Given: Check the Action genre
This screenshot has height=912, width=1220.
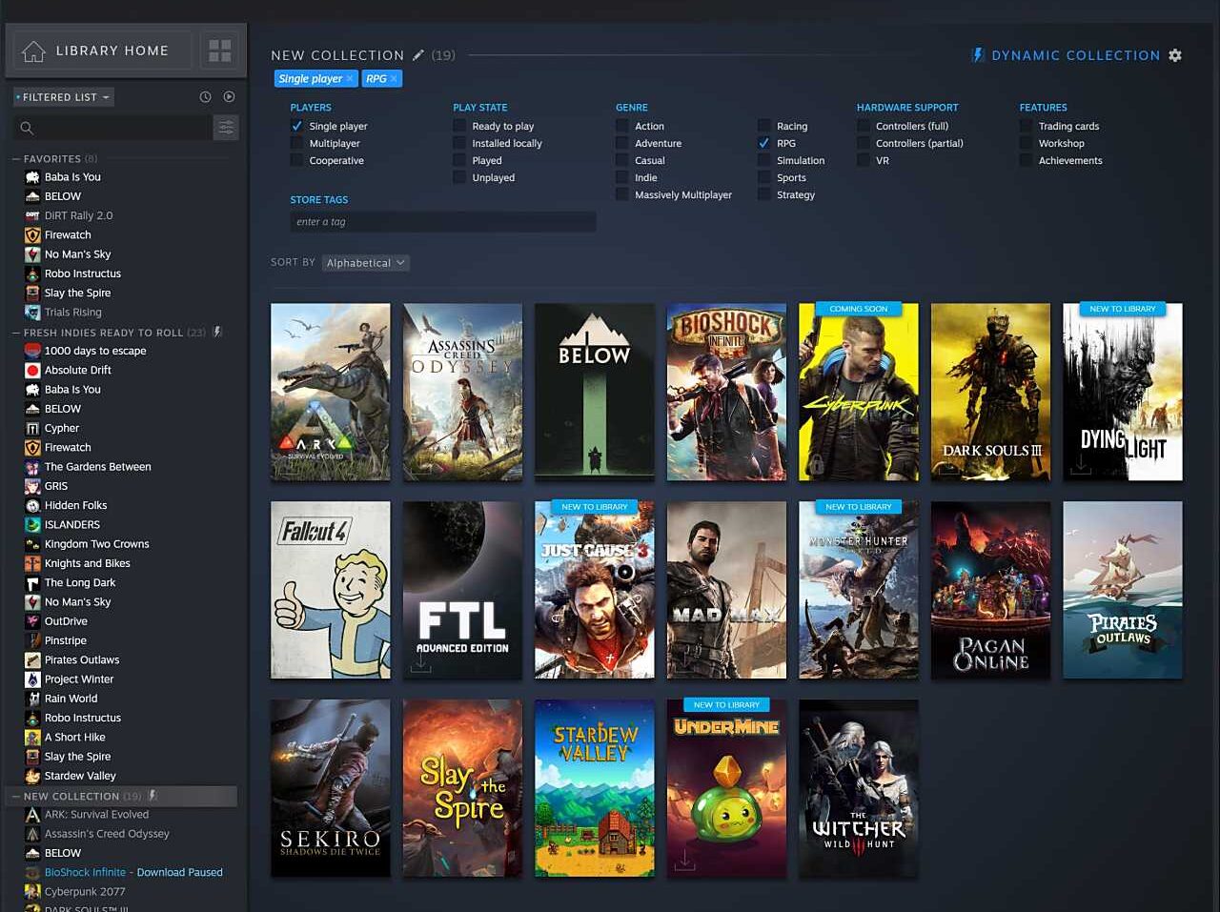Looking at the screenshot, I should [622, 126].
